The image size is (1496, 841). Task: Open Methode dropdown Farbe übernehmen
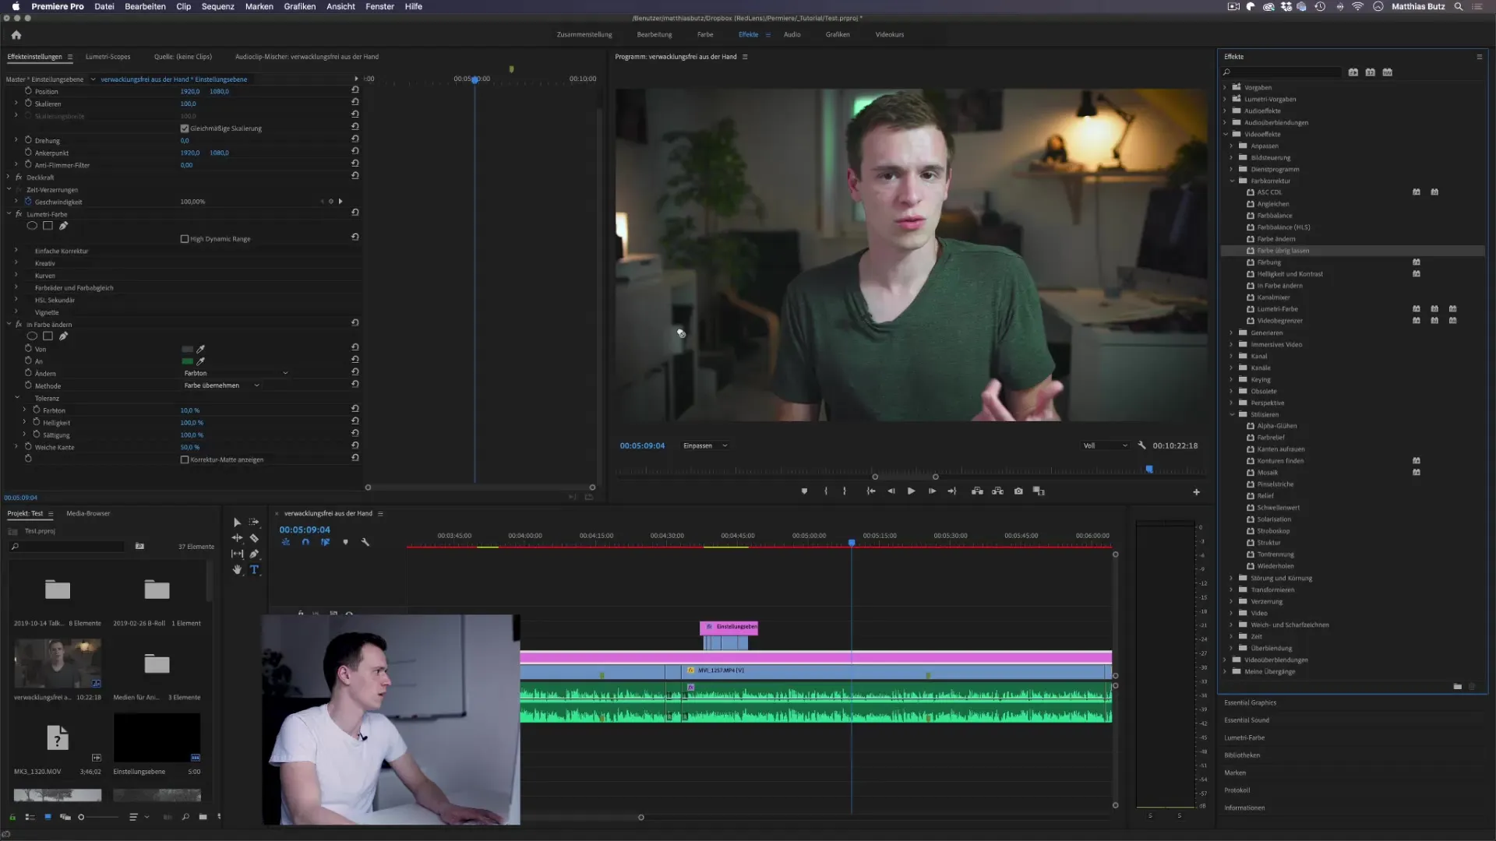[x=221, y=385]
